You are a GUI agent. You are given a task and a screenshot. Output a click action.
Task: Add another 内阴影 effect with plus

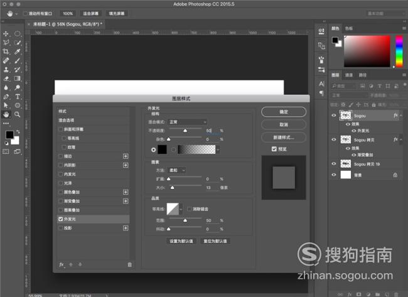click(126, 165)
